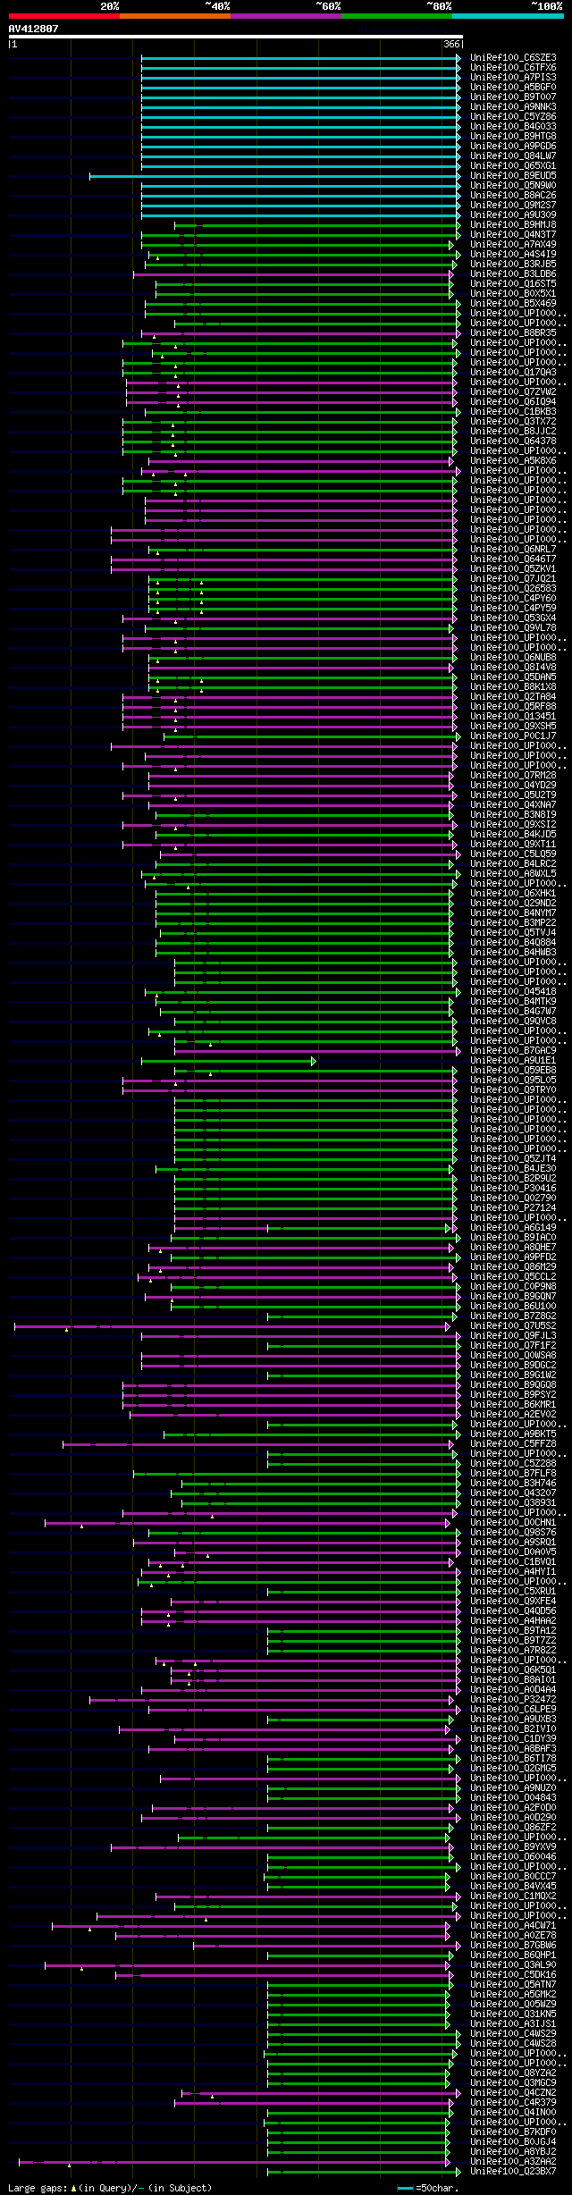
Task: Click the long purple hit bar for UniRef100_A3ZAA2
Action: (233, 2162)
